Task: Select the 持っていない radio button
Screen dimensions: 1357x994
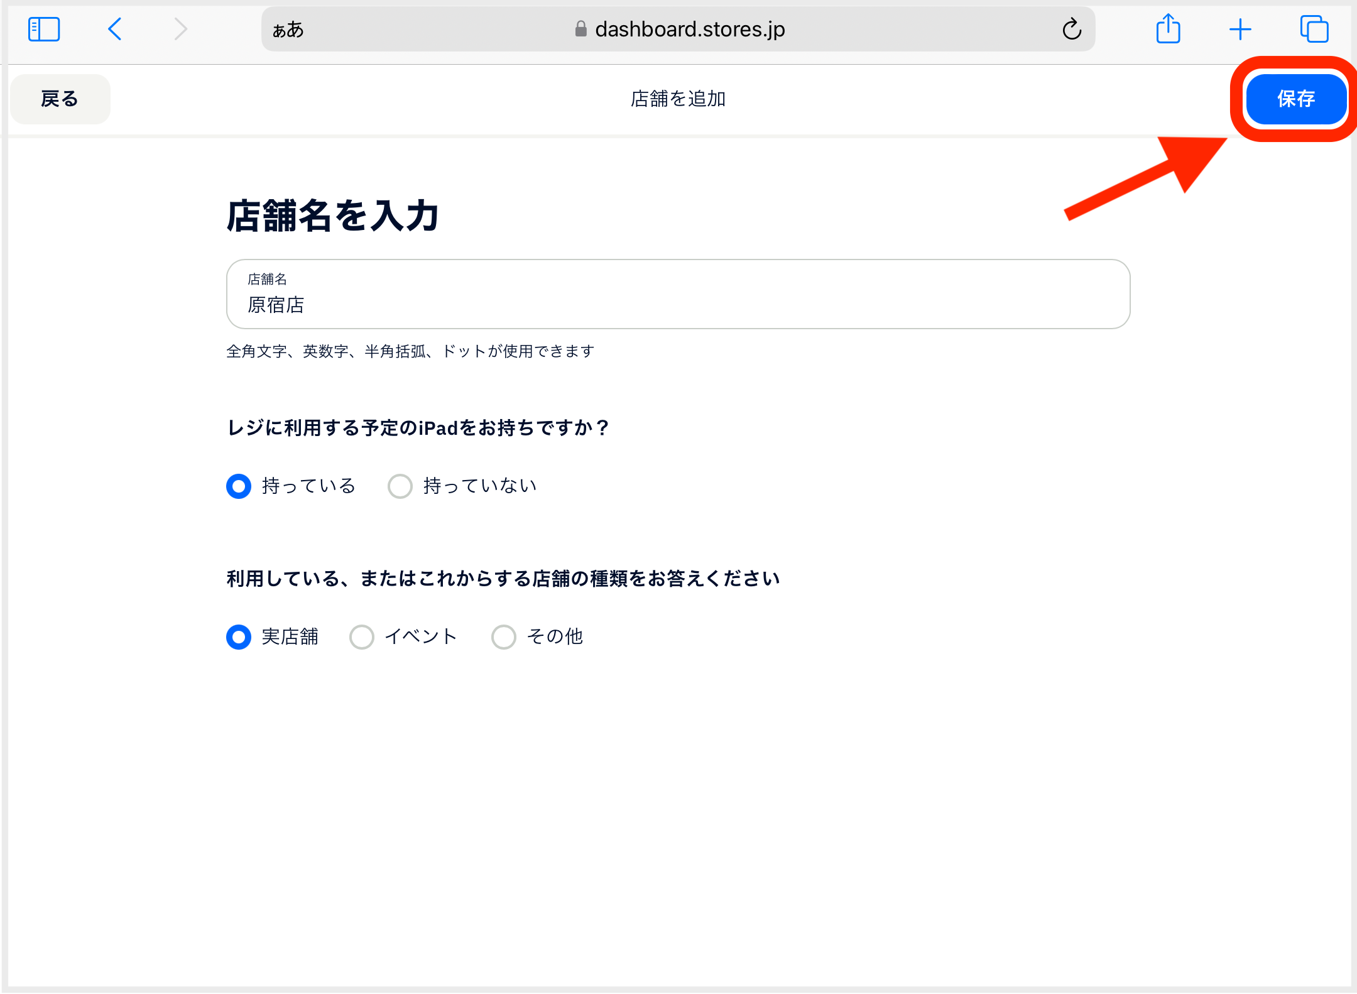Action: click(x=400, y=486)
